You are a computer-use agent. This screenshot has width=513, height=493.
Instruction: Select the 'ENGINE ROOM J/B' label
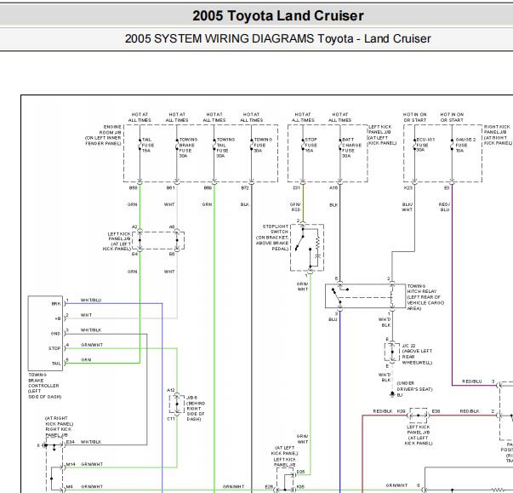point(110,129)
